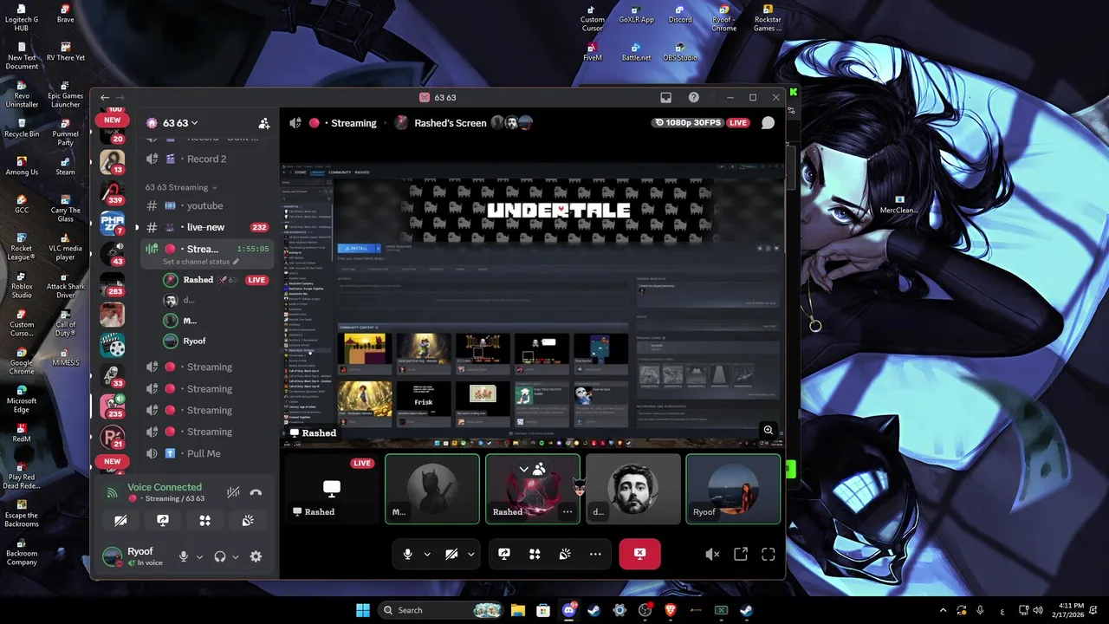Open the Rocket League desktop icon
1109x624 pixels.
(22, 245)
